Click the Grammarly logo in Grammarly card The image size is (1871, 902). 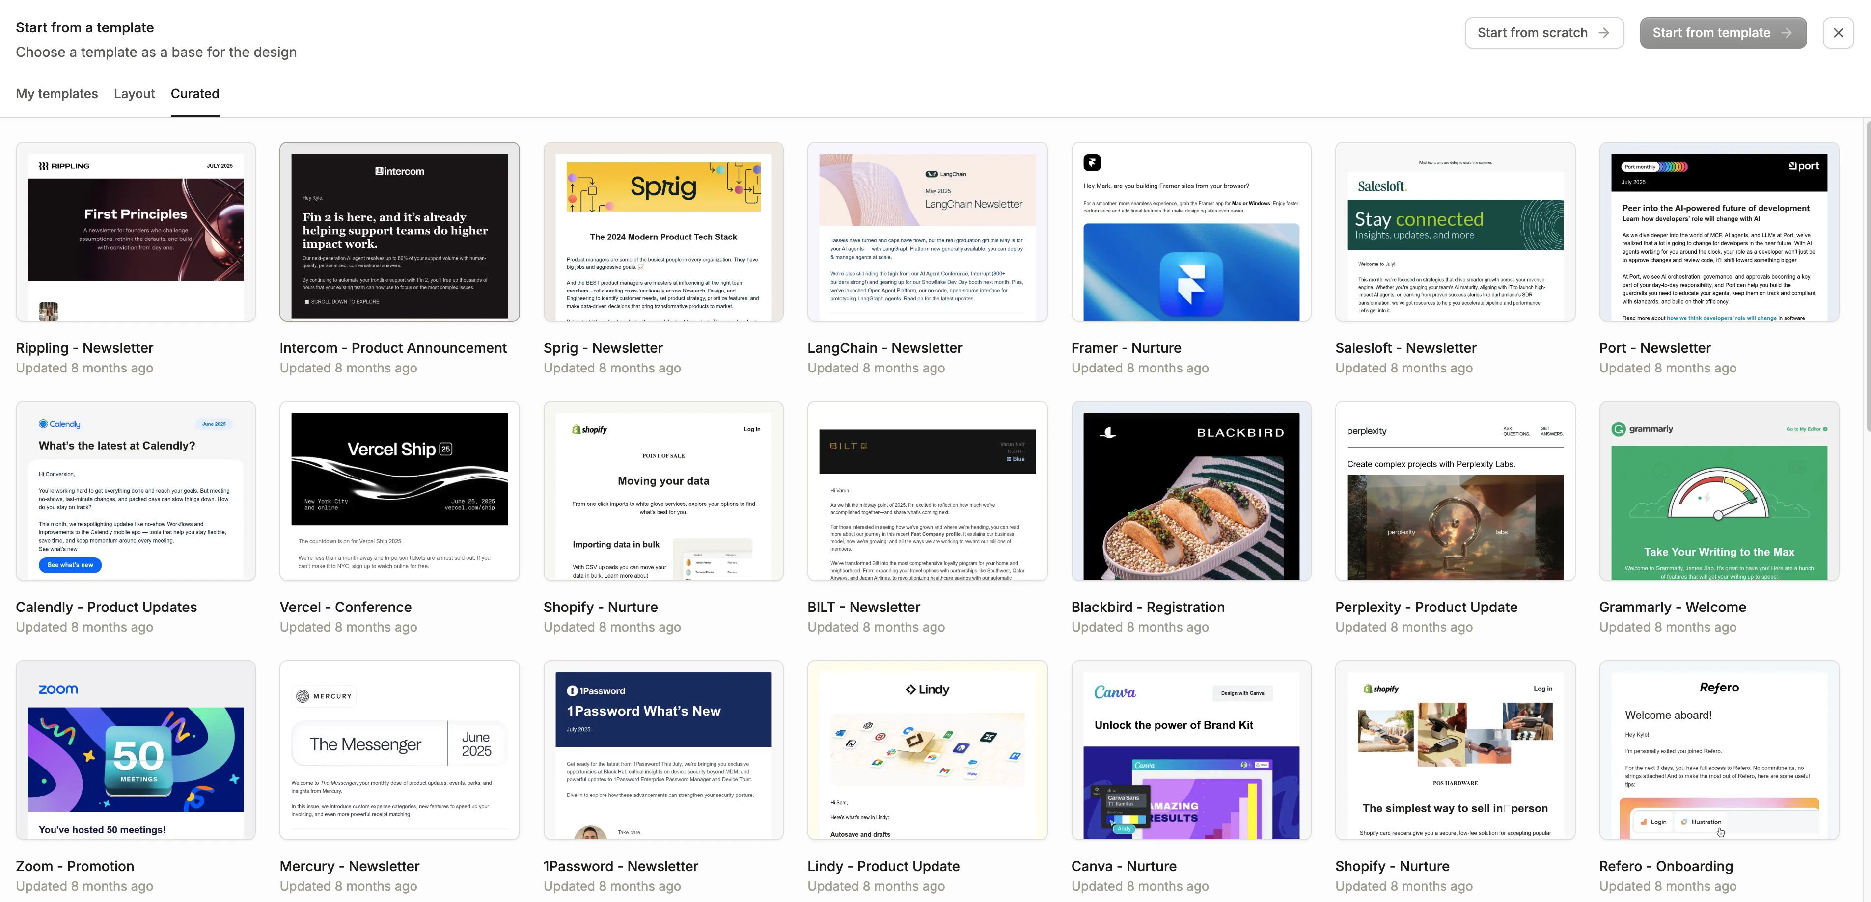pos(1643,429)
